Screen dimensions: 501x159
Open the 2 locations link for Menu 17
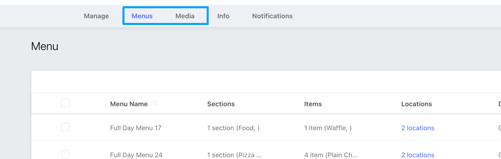(x=418, y=128)
